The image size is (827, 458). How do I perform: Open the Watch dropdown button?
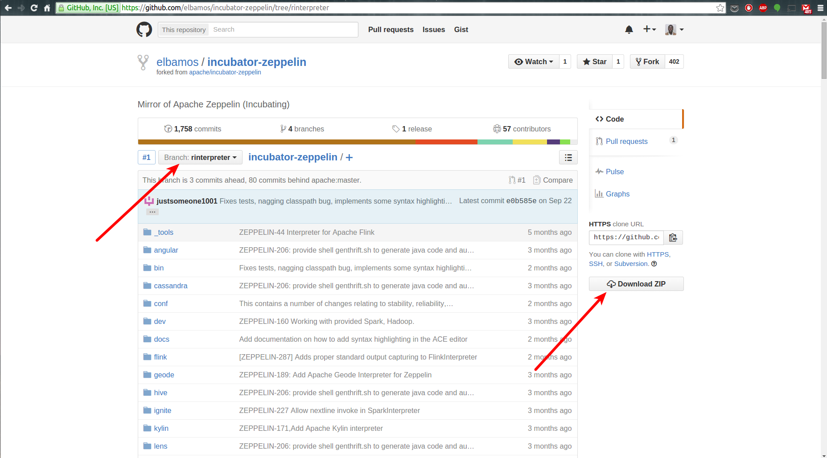coord(534,61)
